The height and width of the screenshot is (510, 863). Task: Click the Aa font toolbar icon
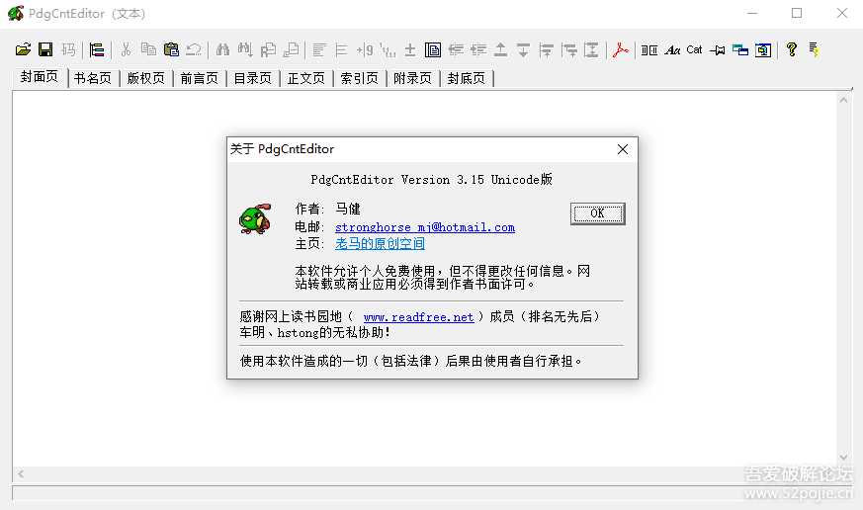(672, 49)
